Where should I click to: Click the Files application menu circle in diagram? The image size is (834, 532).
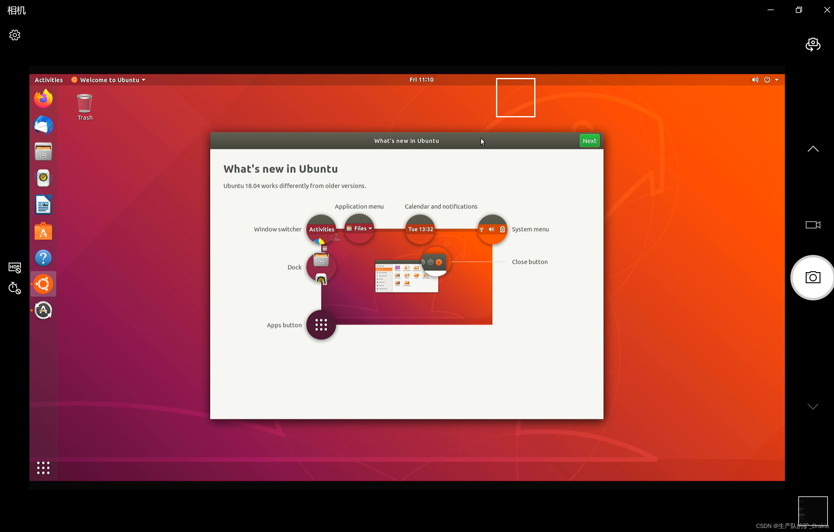click(359, 228)
